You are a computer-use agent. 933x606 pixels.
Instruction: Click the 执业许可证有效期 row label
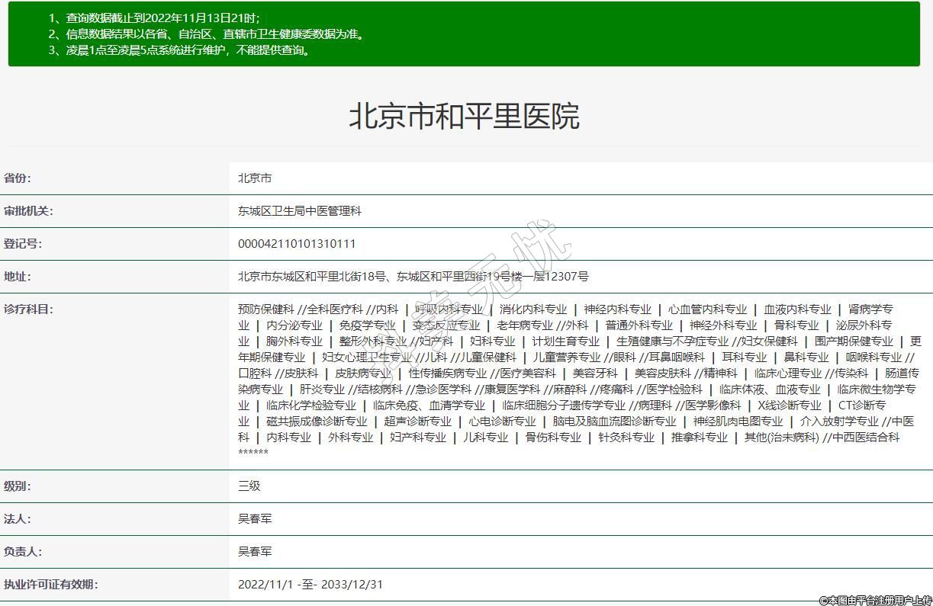(50, 585)
